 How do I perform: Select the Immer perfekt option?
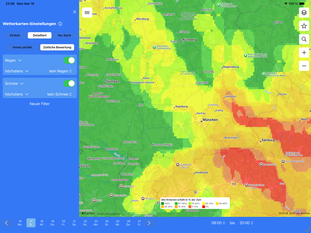click(22, 47)
